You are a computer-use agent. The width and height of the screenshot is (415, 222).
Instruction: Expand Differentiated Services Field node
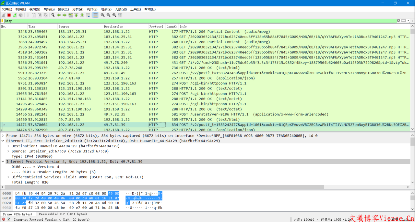click(x=8, y=177)
